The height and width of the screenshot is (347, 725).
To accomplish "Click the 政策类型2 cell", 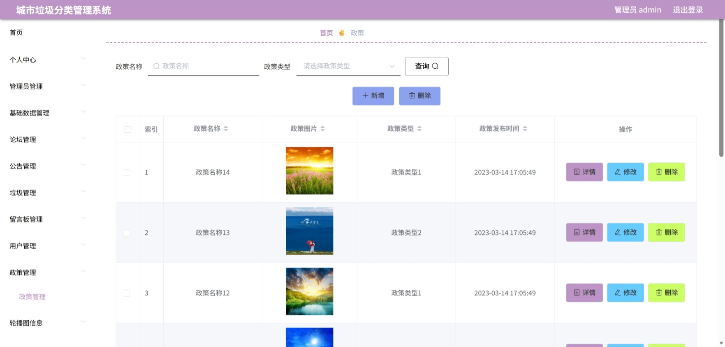I will [406, 233].
